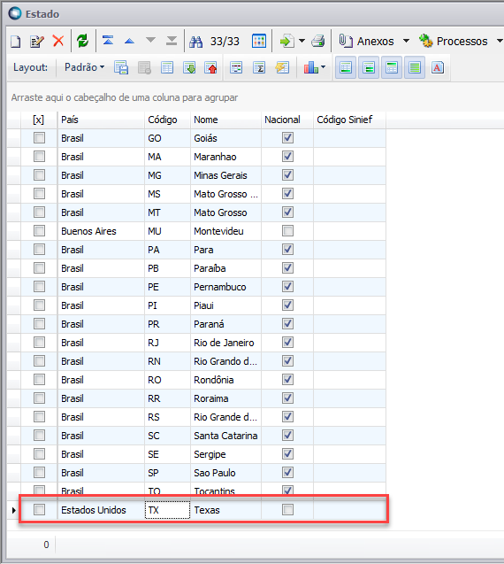Tick the selection checkbox in Texas row

click(x=39, y=509)
